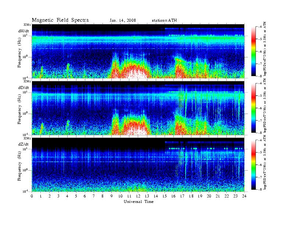Click hour tick "19" on the time axis
The width and height of the screenshot is (291, 225).
coord(200,196)
